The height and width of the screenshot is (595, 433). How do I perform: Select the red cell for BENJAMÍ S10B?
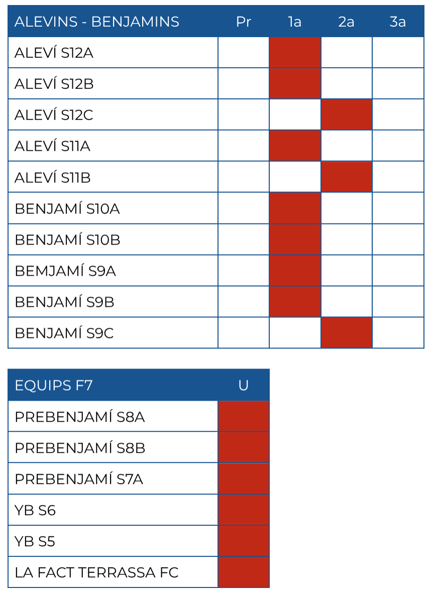click(x=295, y=240)
